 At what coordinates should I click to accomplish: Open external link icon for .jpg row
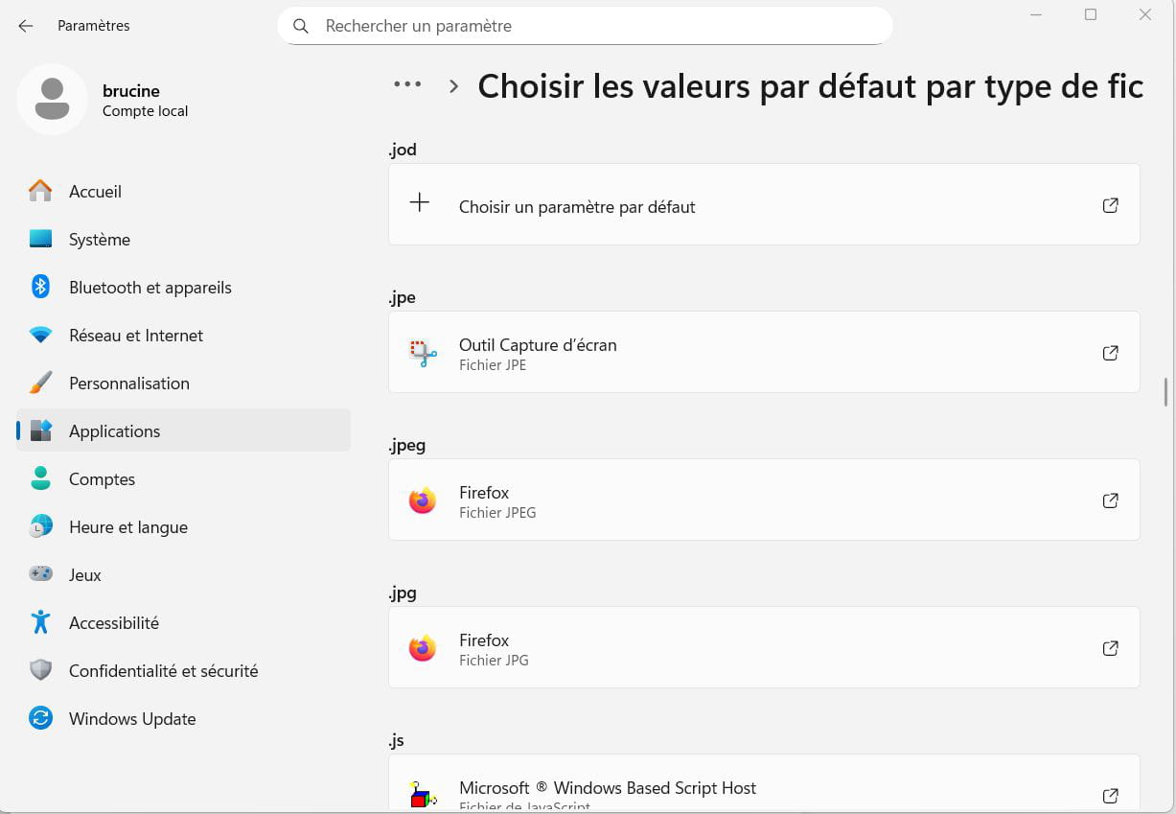click(x=1110, y=648)
